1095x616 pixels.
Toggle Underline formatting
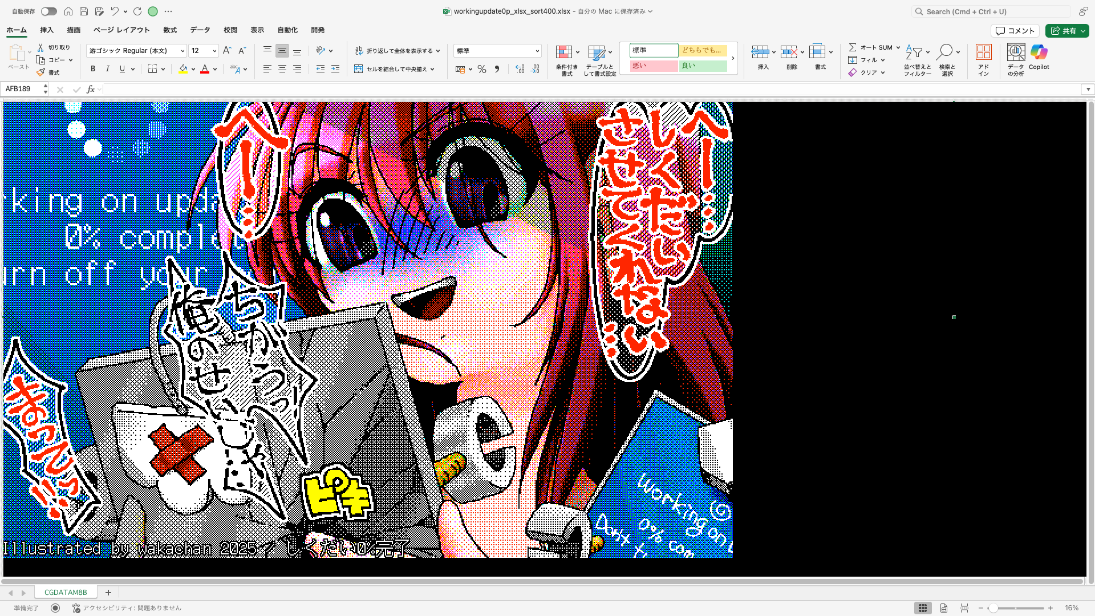point(122,69)
